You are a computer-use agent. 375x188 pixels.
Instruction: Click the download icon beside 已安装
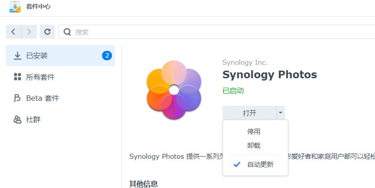pyautogui.click(x=17, y=56)
